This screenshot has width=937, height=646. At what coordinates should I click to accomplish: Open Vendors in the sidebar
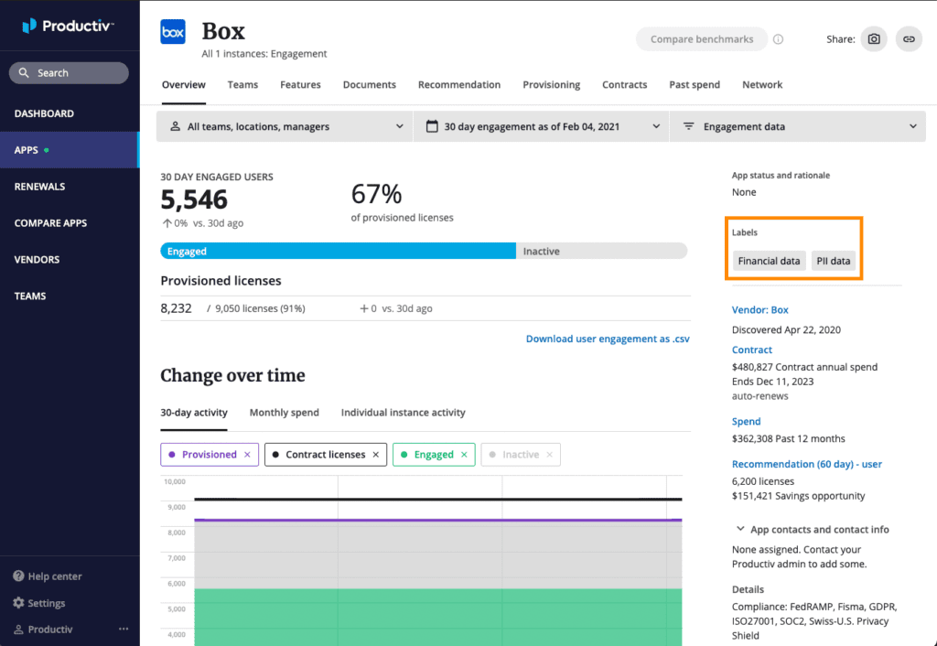70,259
